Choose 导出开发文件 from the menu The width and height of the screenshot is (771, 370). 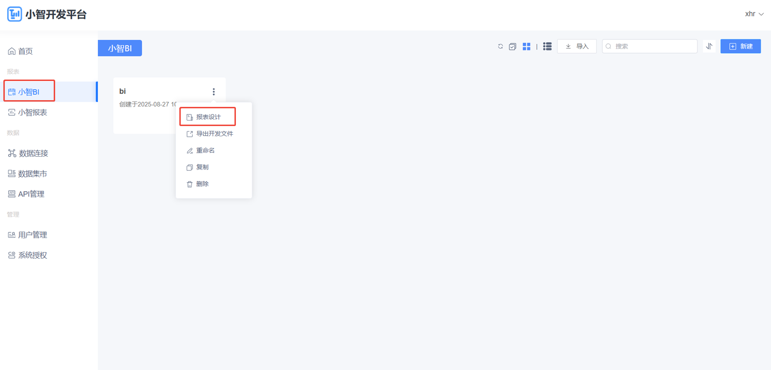pos(214,134)
